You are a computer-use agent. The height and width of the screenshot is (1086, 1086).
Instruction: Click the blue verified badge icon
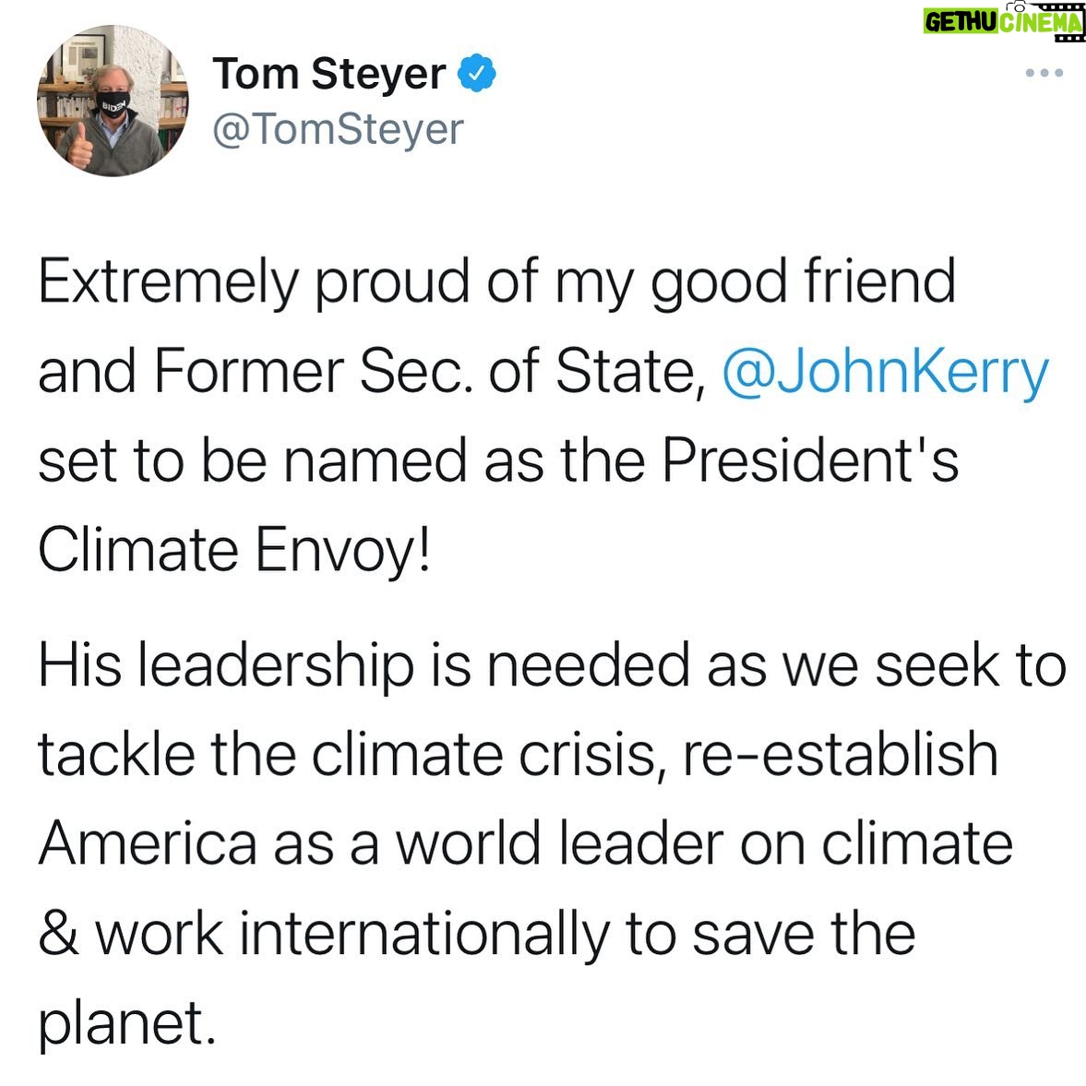point(476,74)
